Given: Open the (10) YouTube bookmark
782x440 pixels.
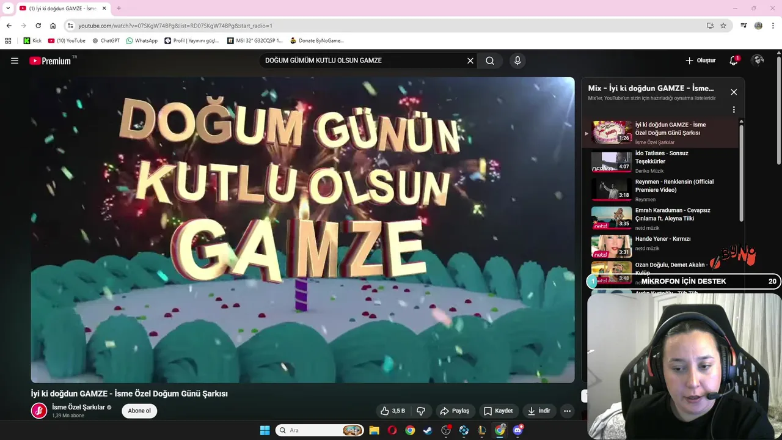Looking at the screenshot, I should [67, 41].
